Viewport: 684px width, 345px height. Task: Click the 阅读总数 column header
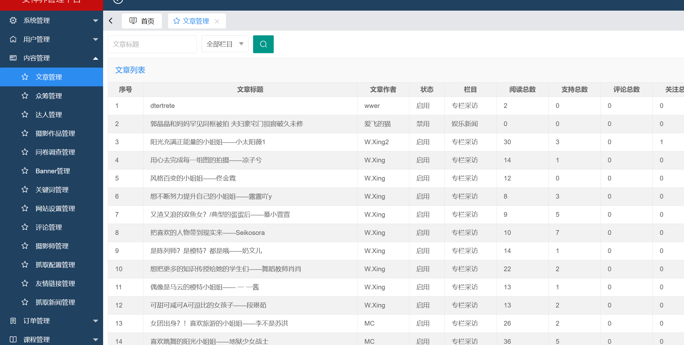pyautogui.click(x=522, y=89)
